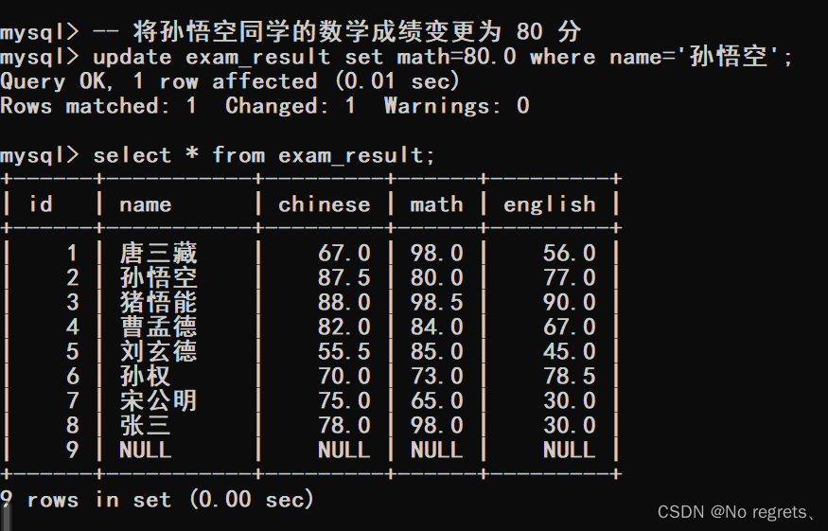
Task: Click 宋公明's math score 65.0
Action: (436, 400)
